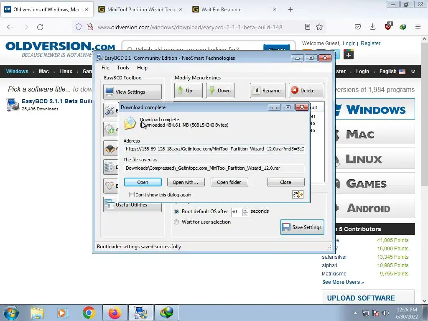This screenshot has width=428, height=321.
Task: Click the volume speaker tray icon
Action: click(x=386, y=313)
